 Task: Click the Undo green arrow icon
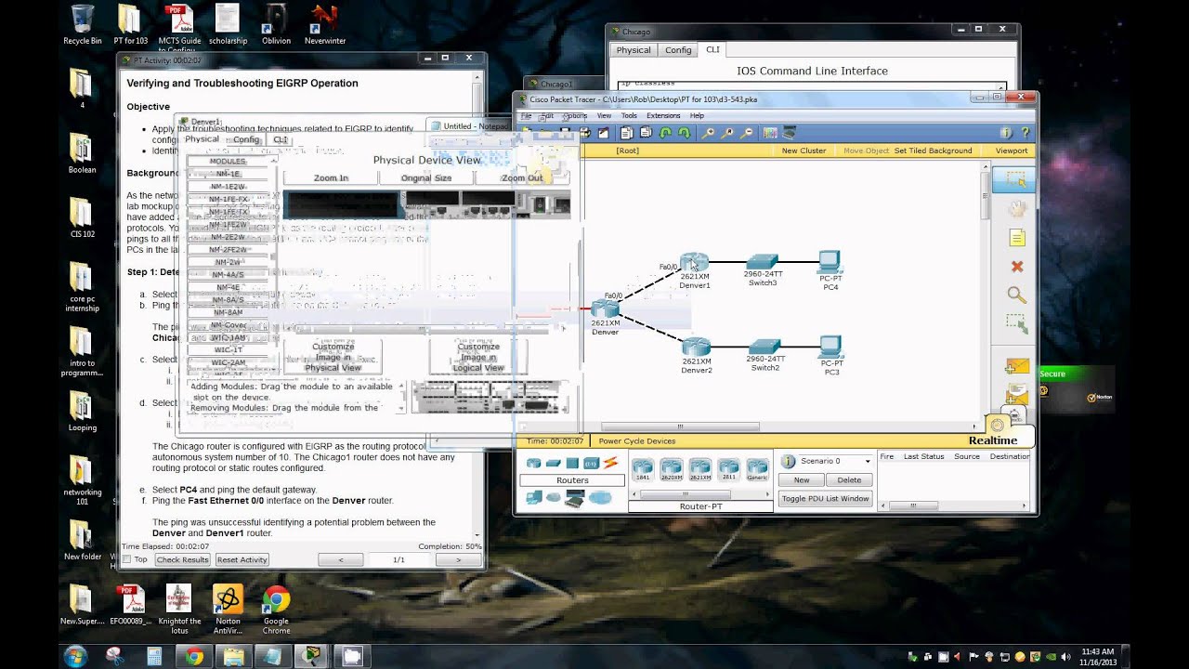pyautogui.click(x=665, y=133)
